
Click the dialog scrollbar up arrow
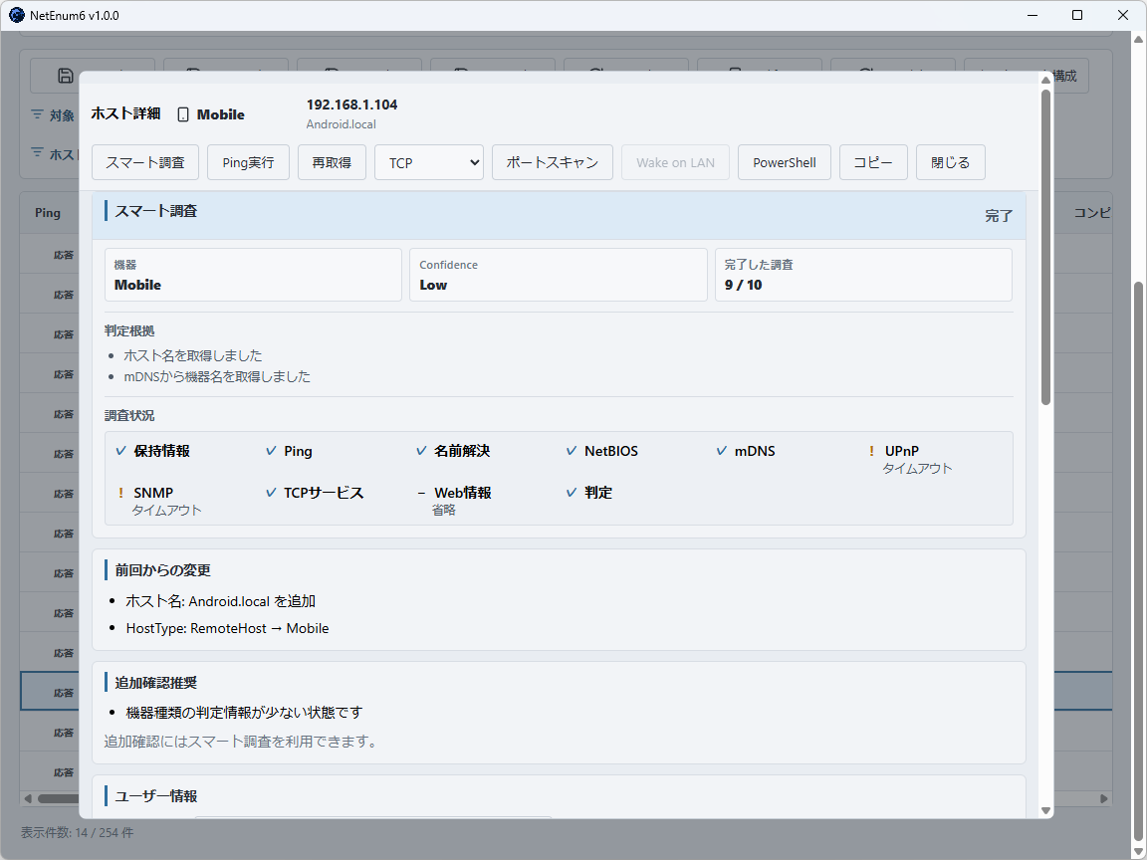click(x=1046, y=79)
